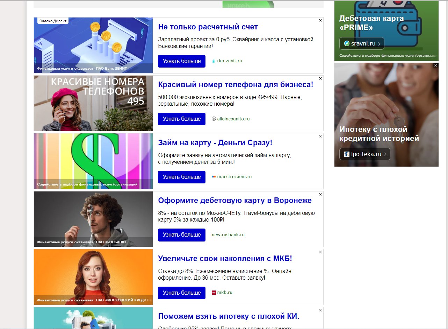Open 'Увеличьте свои накопления с МКБ!' link
The width and height of the screenshot is (448, 329).
(x=225, y=259)
